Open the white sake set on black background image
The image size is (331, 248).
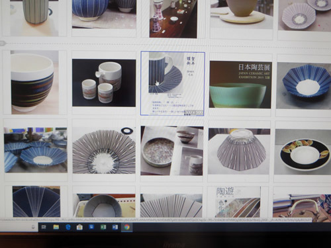104,83
